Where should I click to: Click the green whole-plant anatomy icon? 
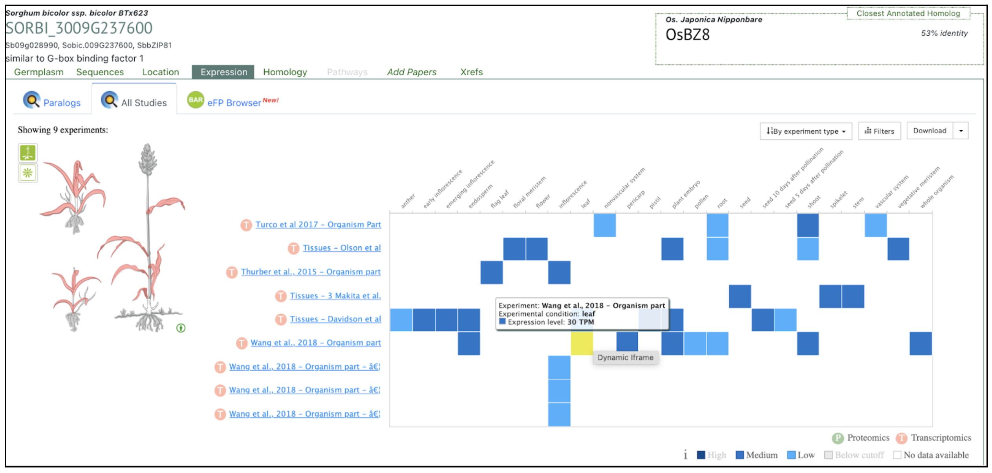click(x=27, y=153)
